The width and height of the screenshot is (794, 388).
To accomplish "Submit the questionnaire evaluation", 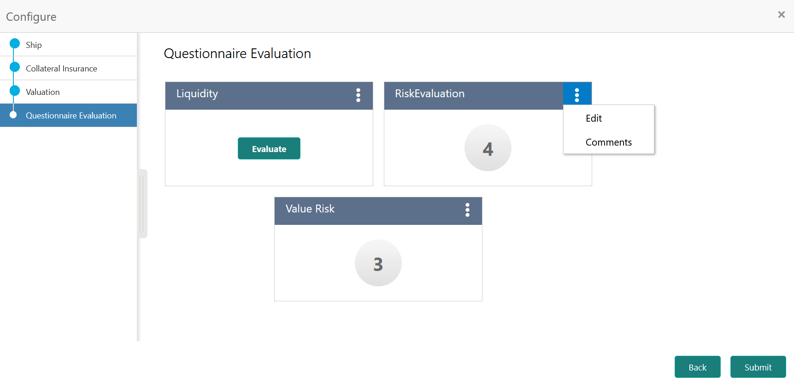I will [758, 367].
